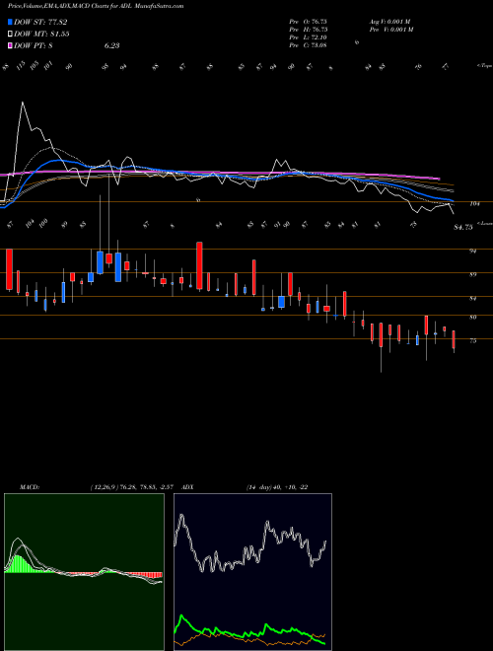Click the Pre H: 76.75 value
493x651 pixels.
pos(308,30)
